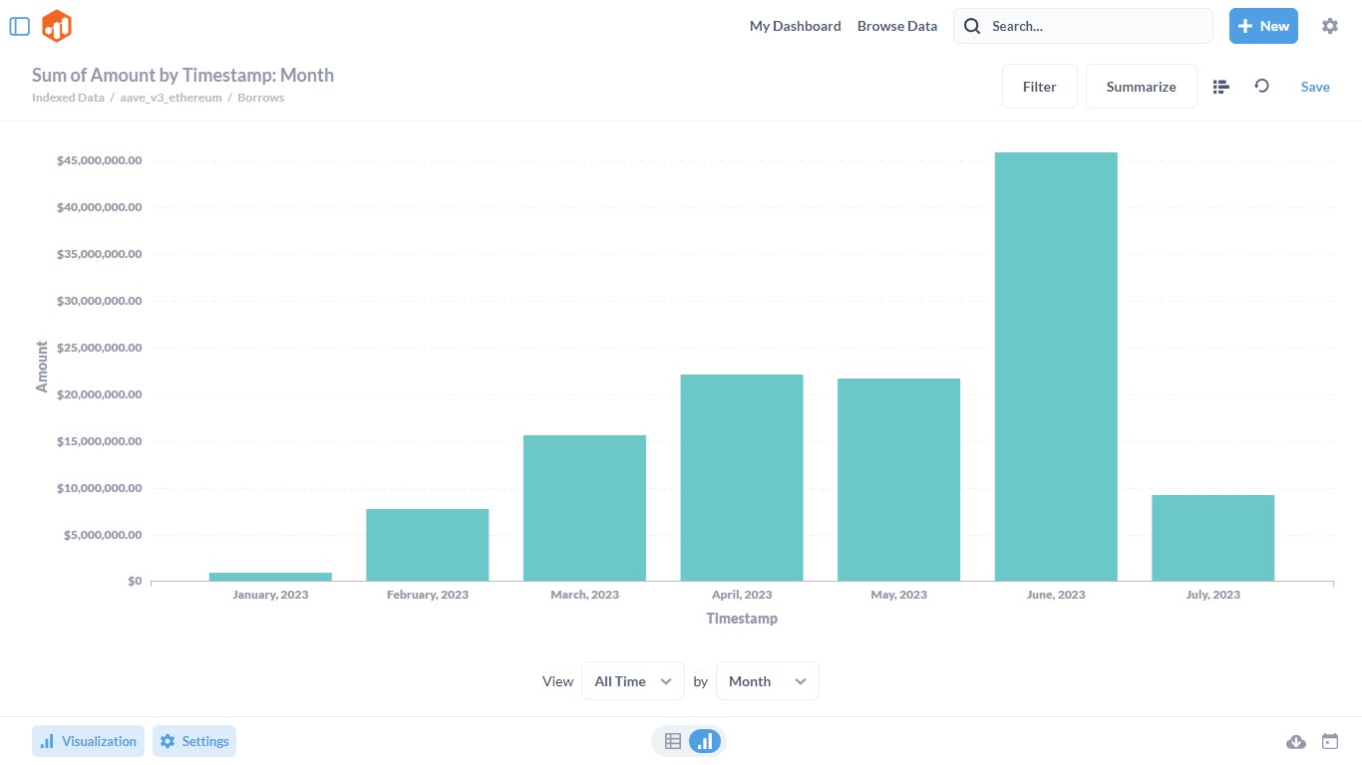The height and width of the screenshot is (765, 1362).
Task: Expand the All Time dropdown
Action: click(632, 681)
